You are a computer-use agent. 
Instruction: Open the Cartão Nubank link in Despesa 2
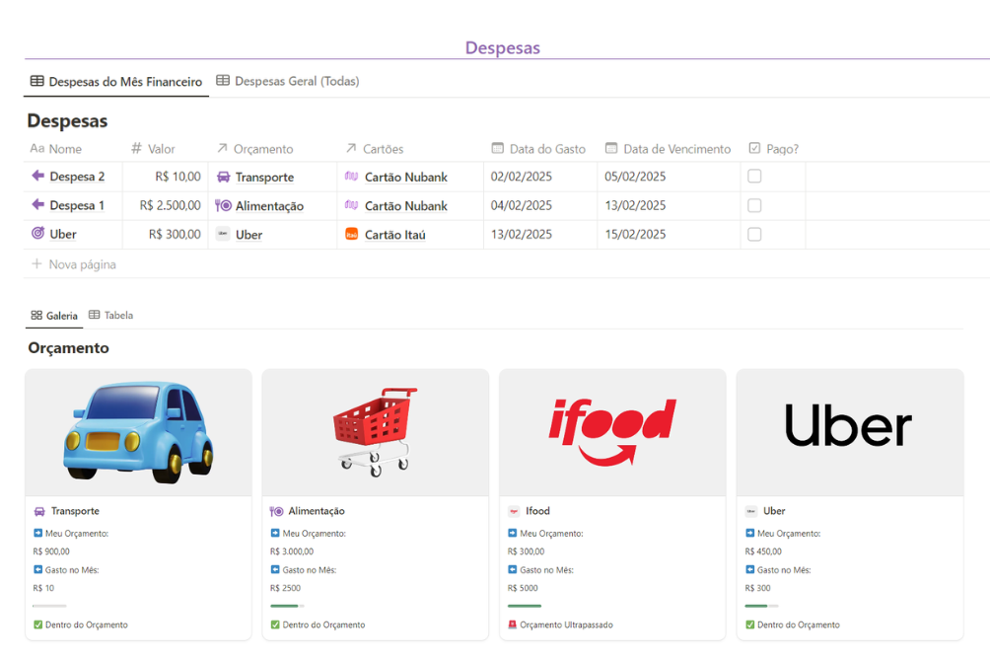pyautogui.click(x=405, y=177)
